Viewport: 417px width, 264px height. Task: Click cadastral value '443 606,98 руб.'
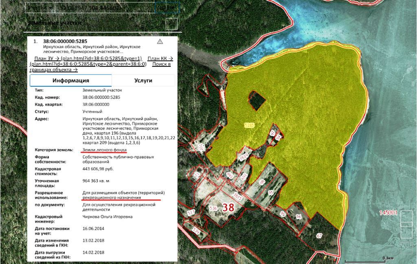[x=98, y=169]
